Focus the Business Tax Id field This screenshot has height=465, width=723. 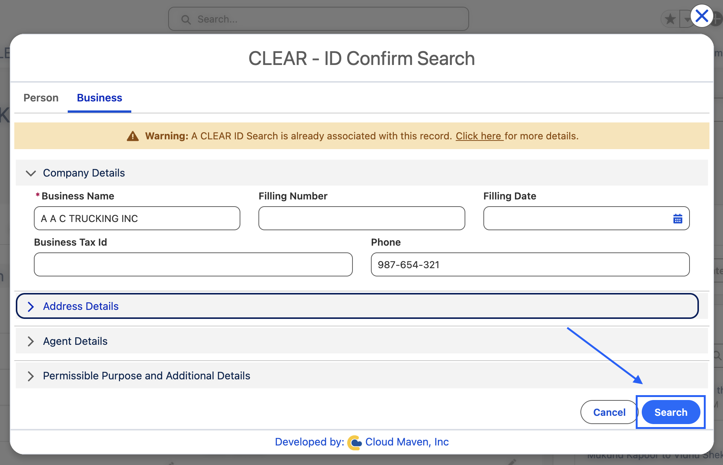pos(193,264)
